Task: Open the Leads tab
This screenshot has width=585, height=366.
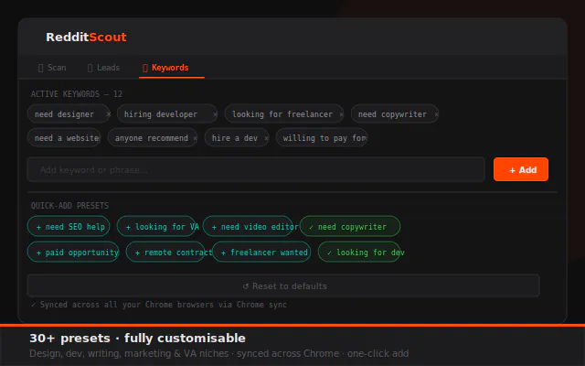Action: point(103,68)
